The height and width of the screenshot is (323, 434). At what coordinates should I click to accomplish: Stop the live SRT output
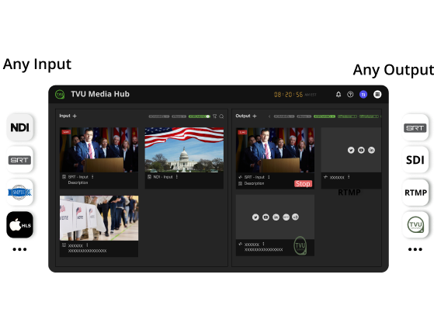point(303,184)
